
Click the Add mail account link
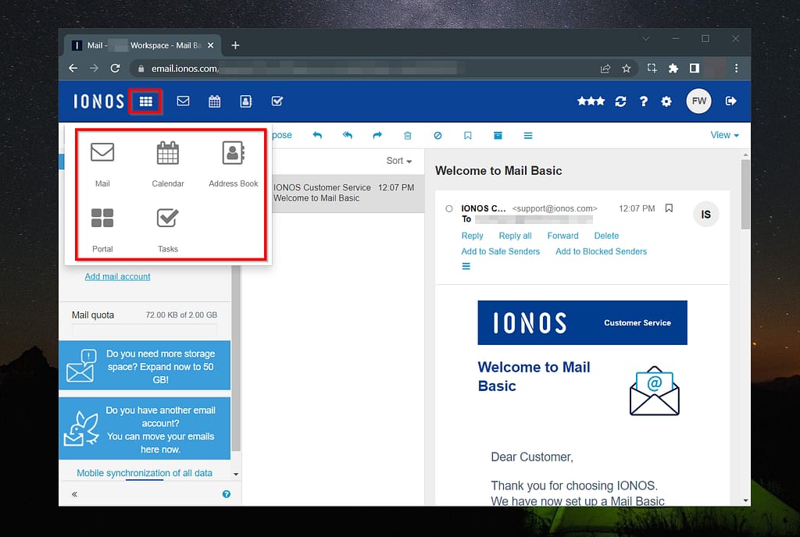point(117,276)
